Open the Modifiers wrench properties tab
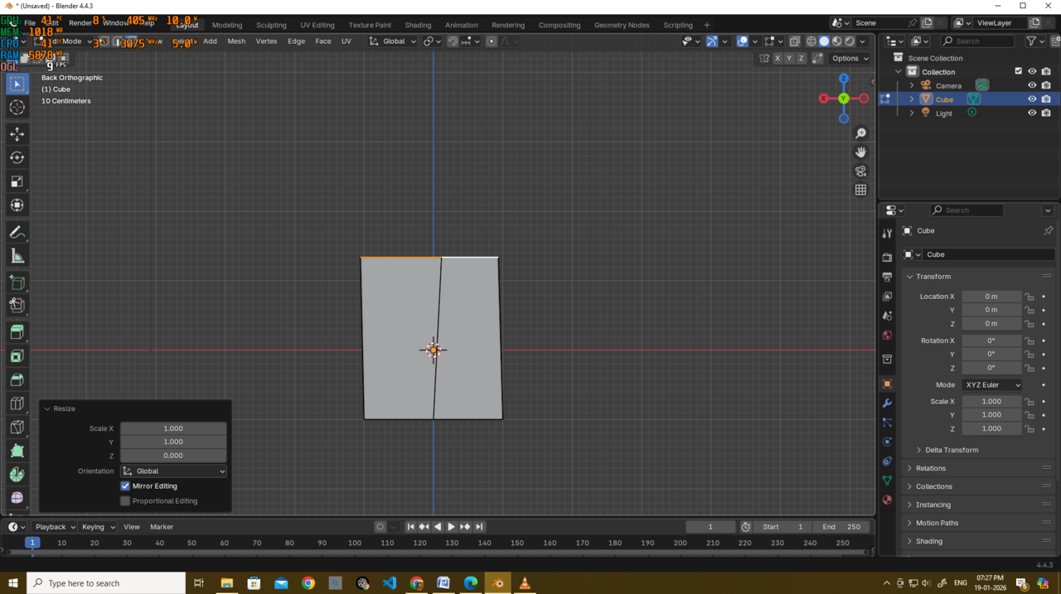Image resolution: width=1061 pixels, height=594 pixels. (887, 403)
